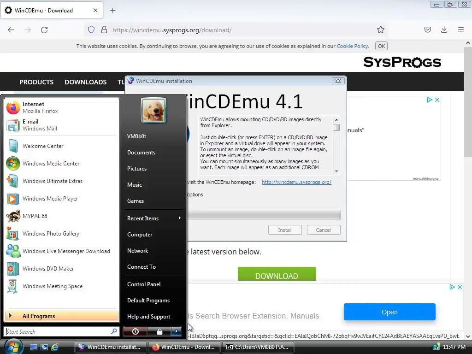The width and height of the screenshot is (472, 354).
Task: Lock the computer with padlock button
Action: [x=159, y=331]
